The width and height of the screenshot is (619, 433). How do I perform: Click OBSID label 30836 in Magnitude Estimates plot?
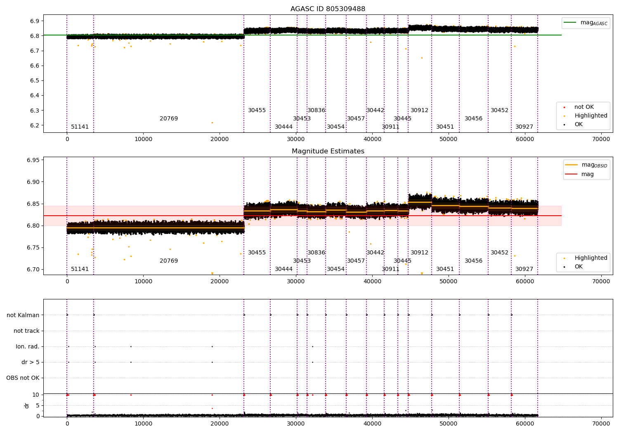[x=316, y=253]
